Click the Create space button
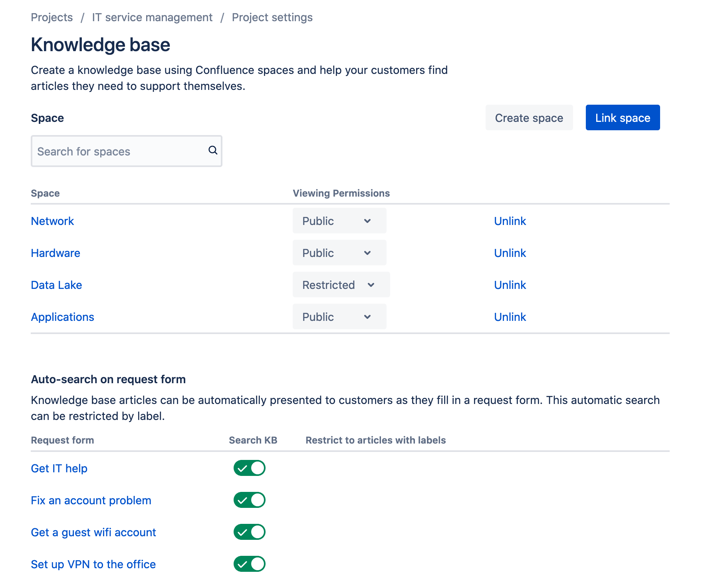Screen dimensions: 718x577 [529, 117]
